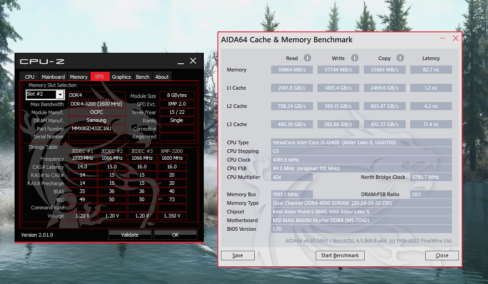Click the L3 Cache Write value 282.66 GB/s

pyautogui.click(x=338, y=124)
